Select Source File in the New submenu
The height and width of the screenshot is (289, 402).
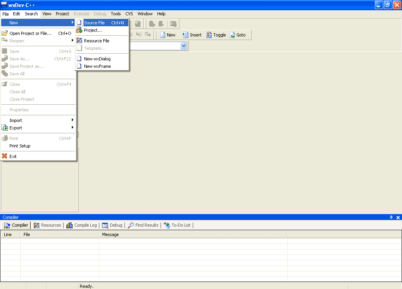point(102,23)
